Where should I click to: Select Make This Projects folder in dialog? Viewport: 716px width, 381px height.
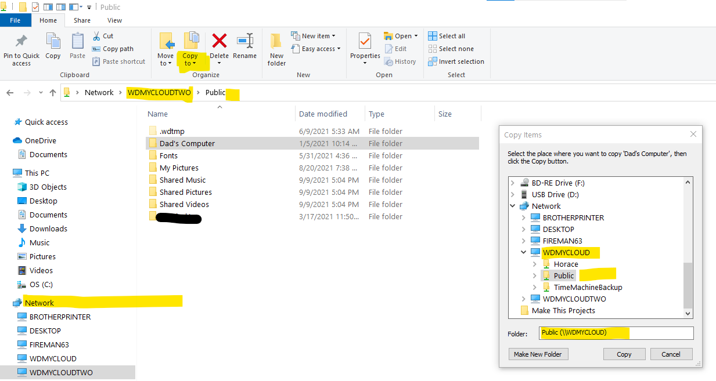563,310
